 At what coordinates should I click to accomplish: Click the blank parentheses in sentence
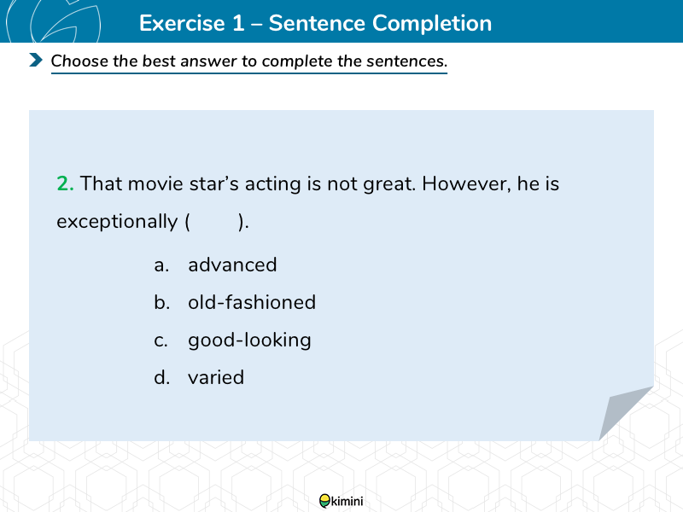point(217,222)
